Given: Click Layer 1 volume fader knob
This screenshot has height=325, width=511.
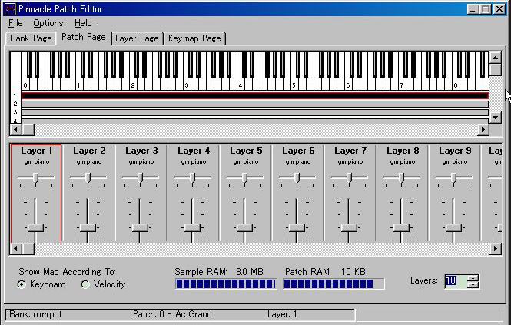Looking at the screenshot, I should point(35,227).
